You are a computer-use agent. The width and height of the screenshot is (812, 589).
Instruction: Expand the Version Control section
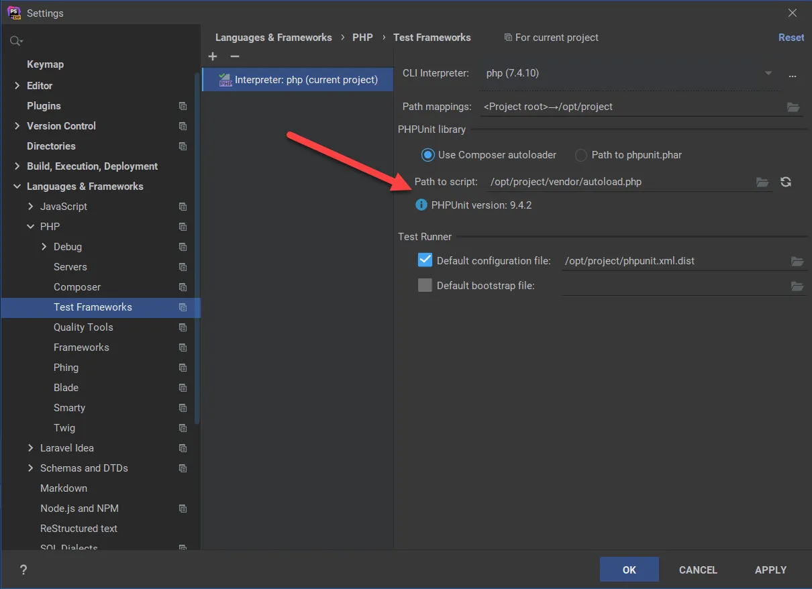17,126
